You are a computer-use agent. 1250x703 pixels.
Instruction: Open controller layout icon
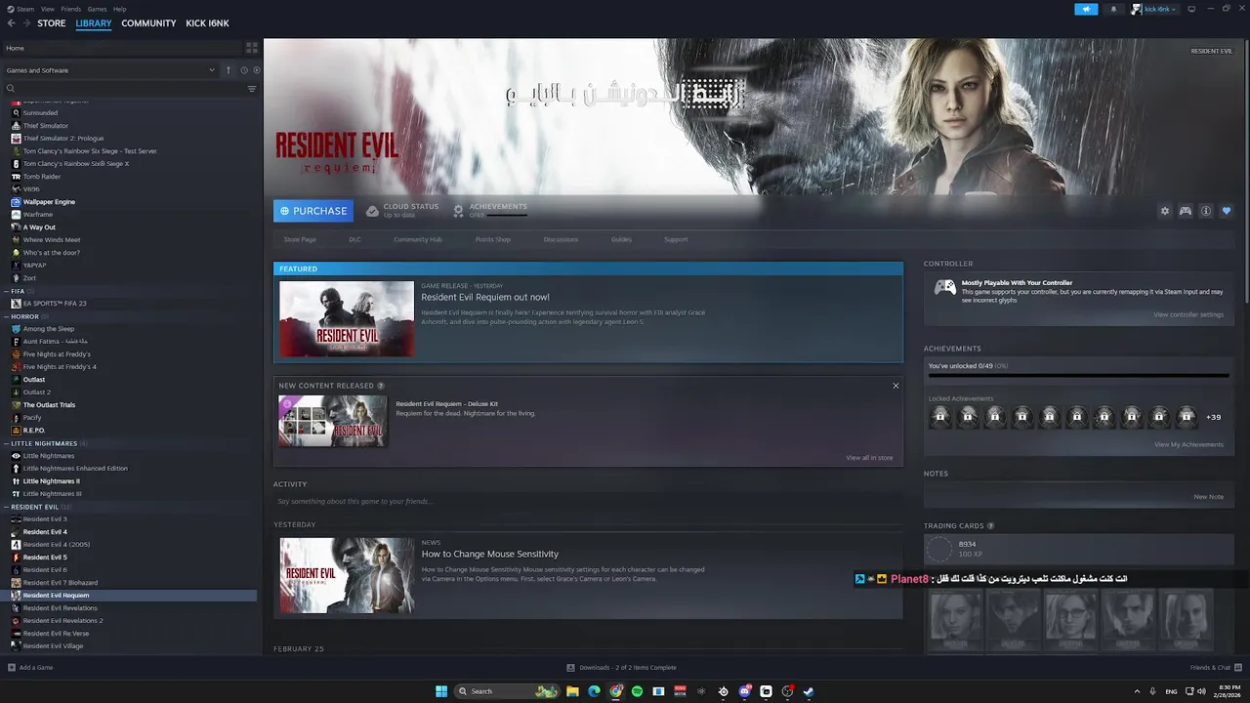tap(1186, 211)
